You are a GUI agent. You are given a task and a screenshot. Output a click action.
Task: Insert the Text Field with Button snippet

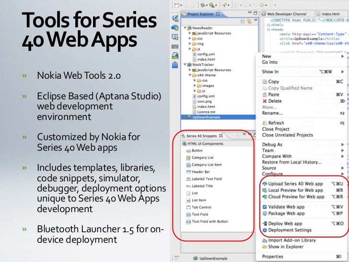(207, 222)
